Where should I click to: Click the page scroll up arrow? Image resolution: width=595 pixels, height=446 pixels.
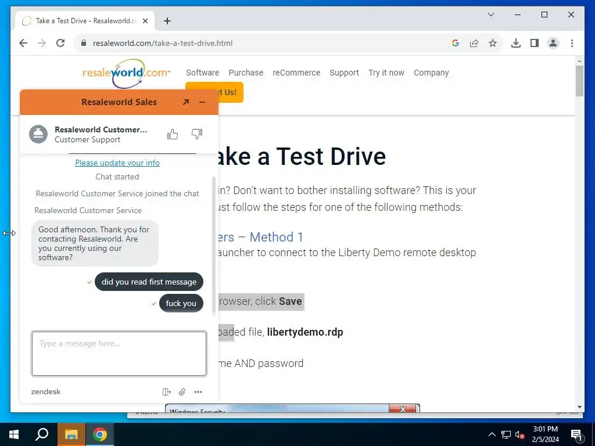579,60
